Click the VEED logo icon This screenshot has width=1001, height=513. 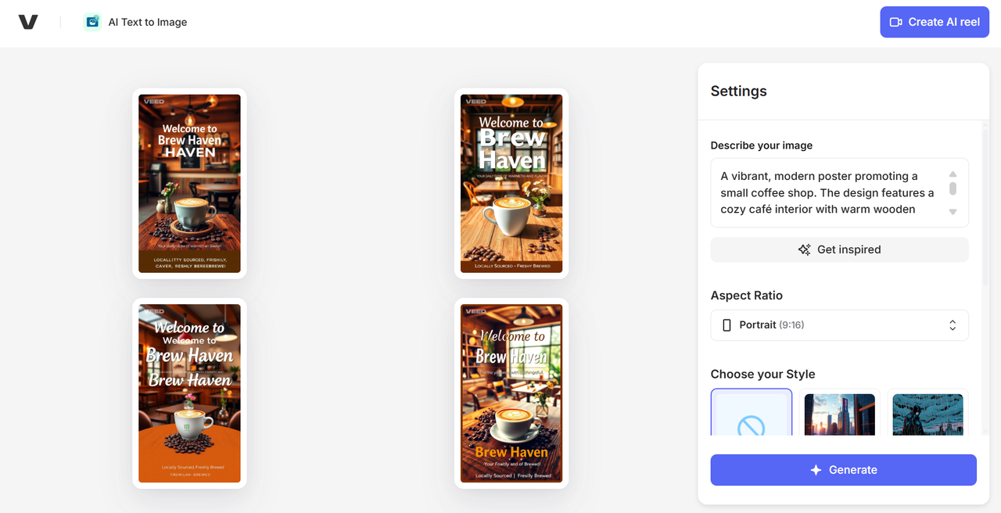tap(28, 22)
